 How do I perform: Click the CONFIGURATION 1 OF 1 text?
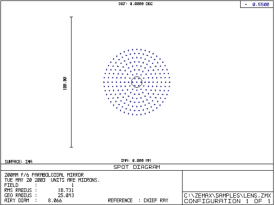(x=227, y=201)
